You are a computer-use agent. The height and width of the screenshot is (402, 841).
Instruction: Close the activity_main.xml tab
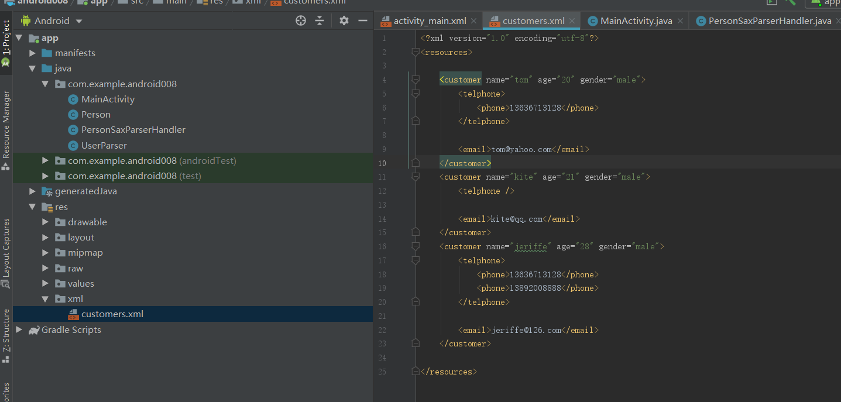pyautogui.click(x=473, y=21)
